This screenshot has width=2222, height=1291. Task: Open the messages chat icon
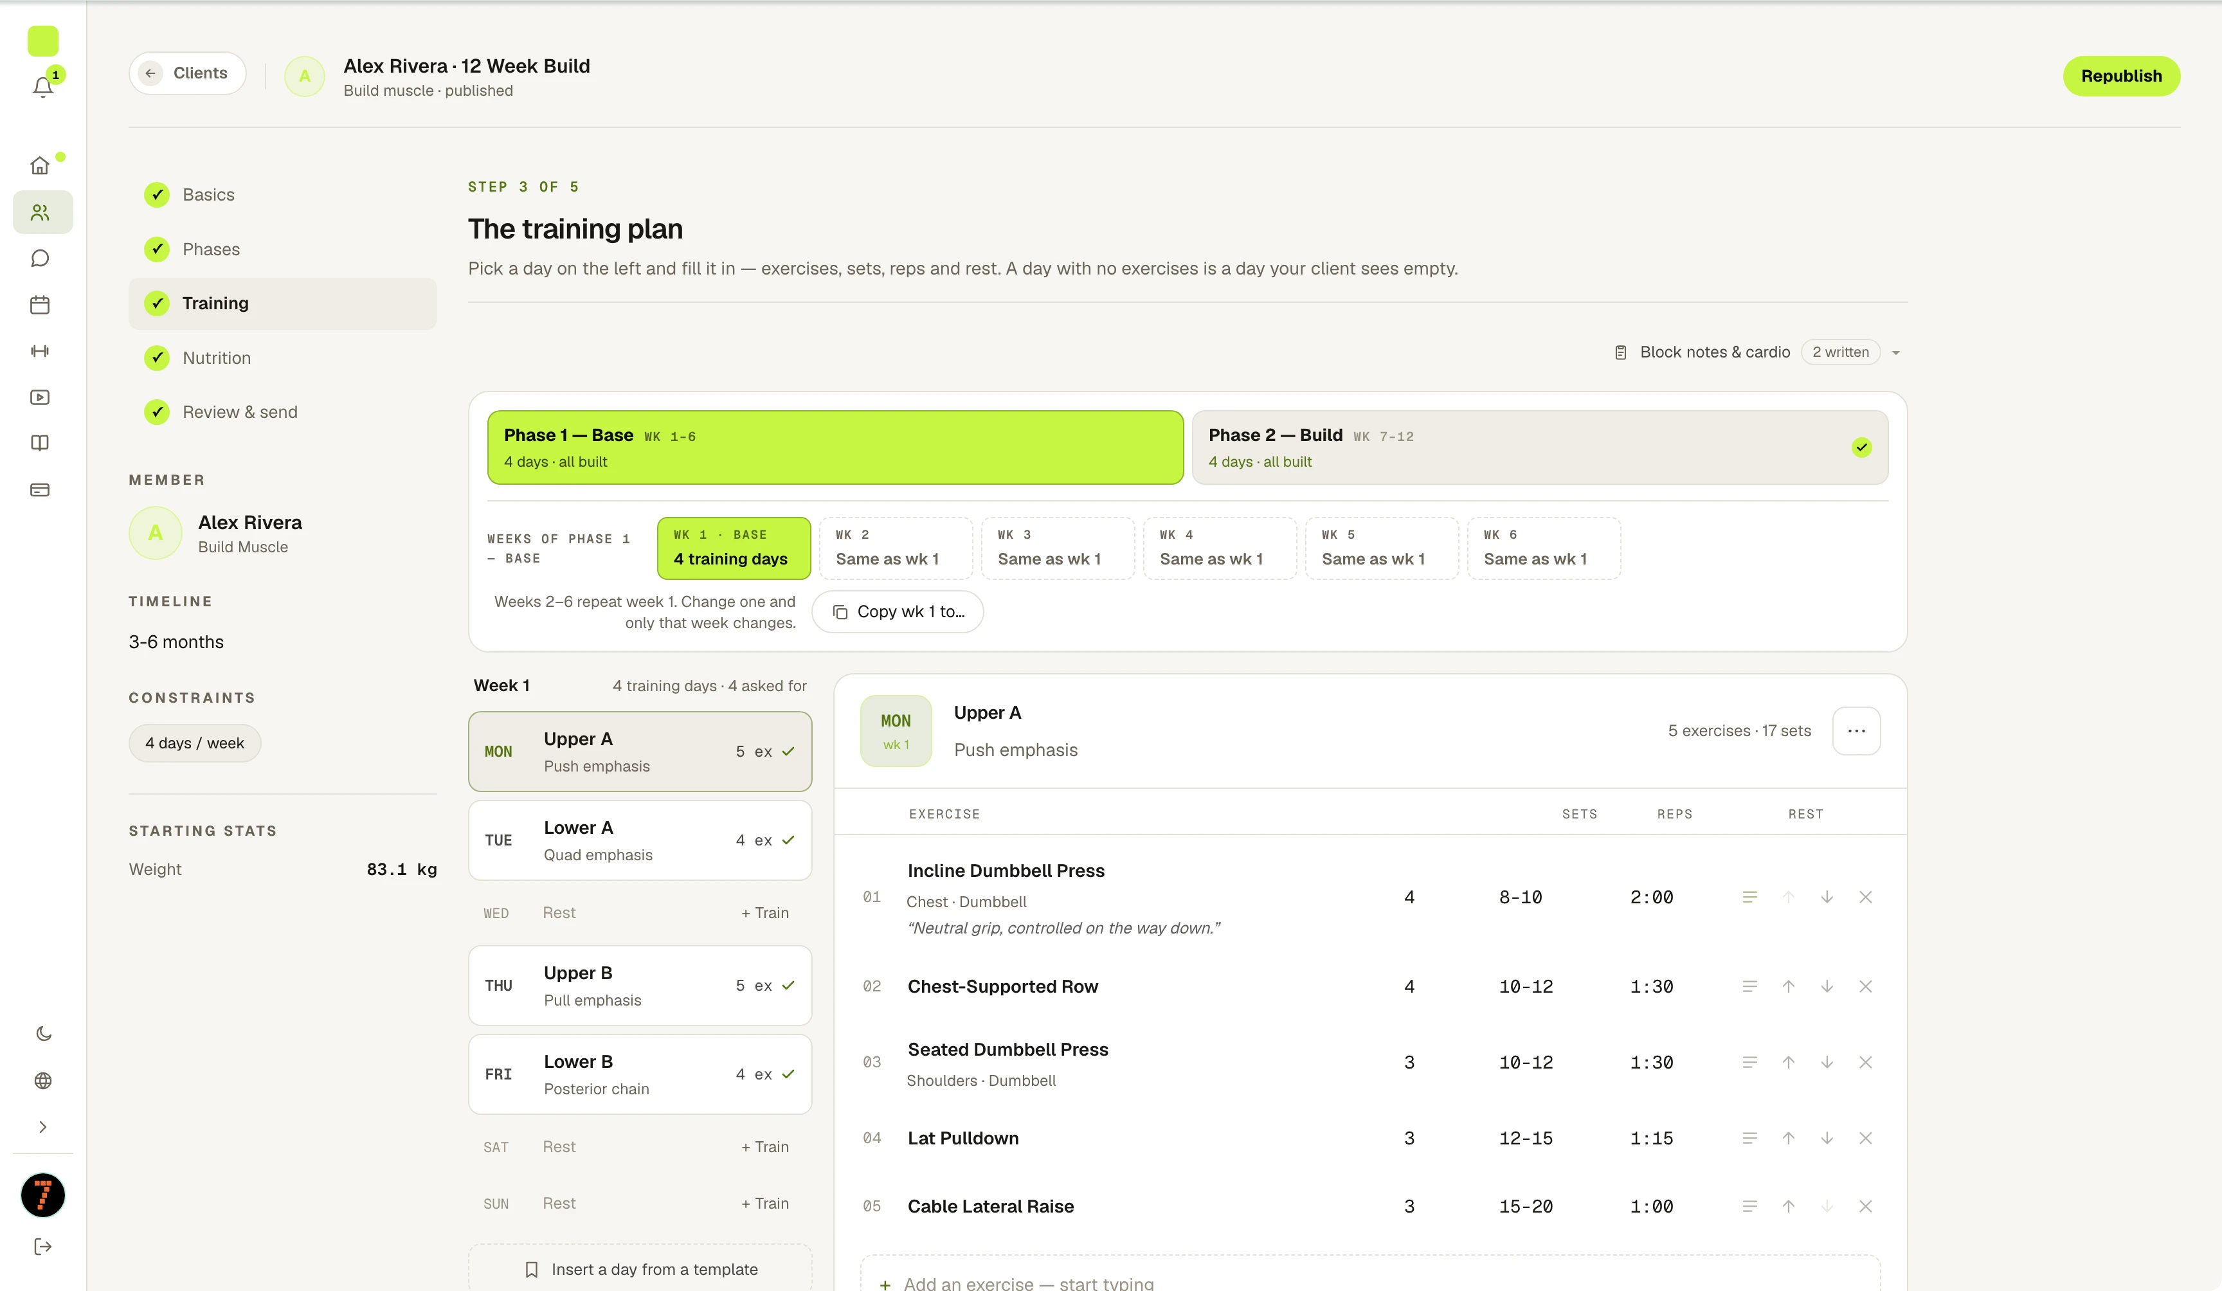(40, 258)
